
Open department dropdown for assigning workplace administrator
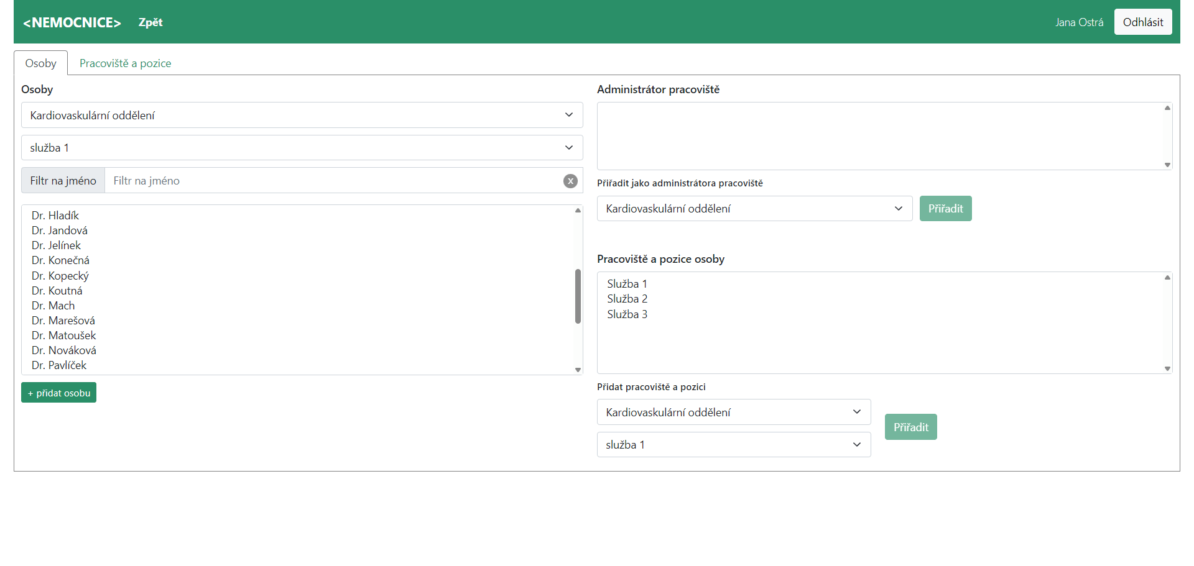(x=754, y=208)
